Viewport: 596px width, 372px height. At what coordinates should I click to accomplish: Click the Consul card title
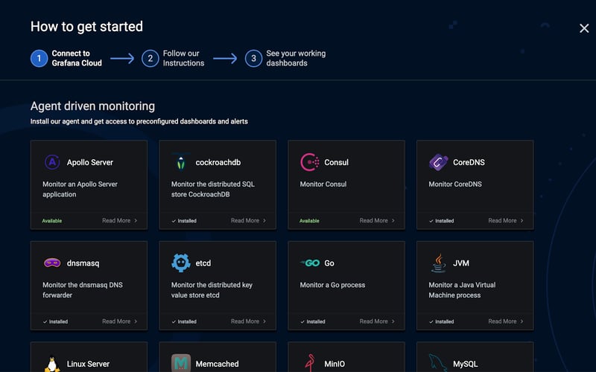coord(337,162)
